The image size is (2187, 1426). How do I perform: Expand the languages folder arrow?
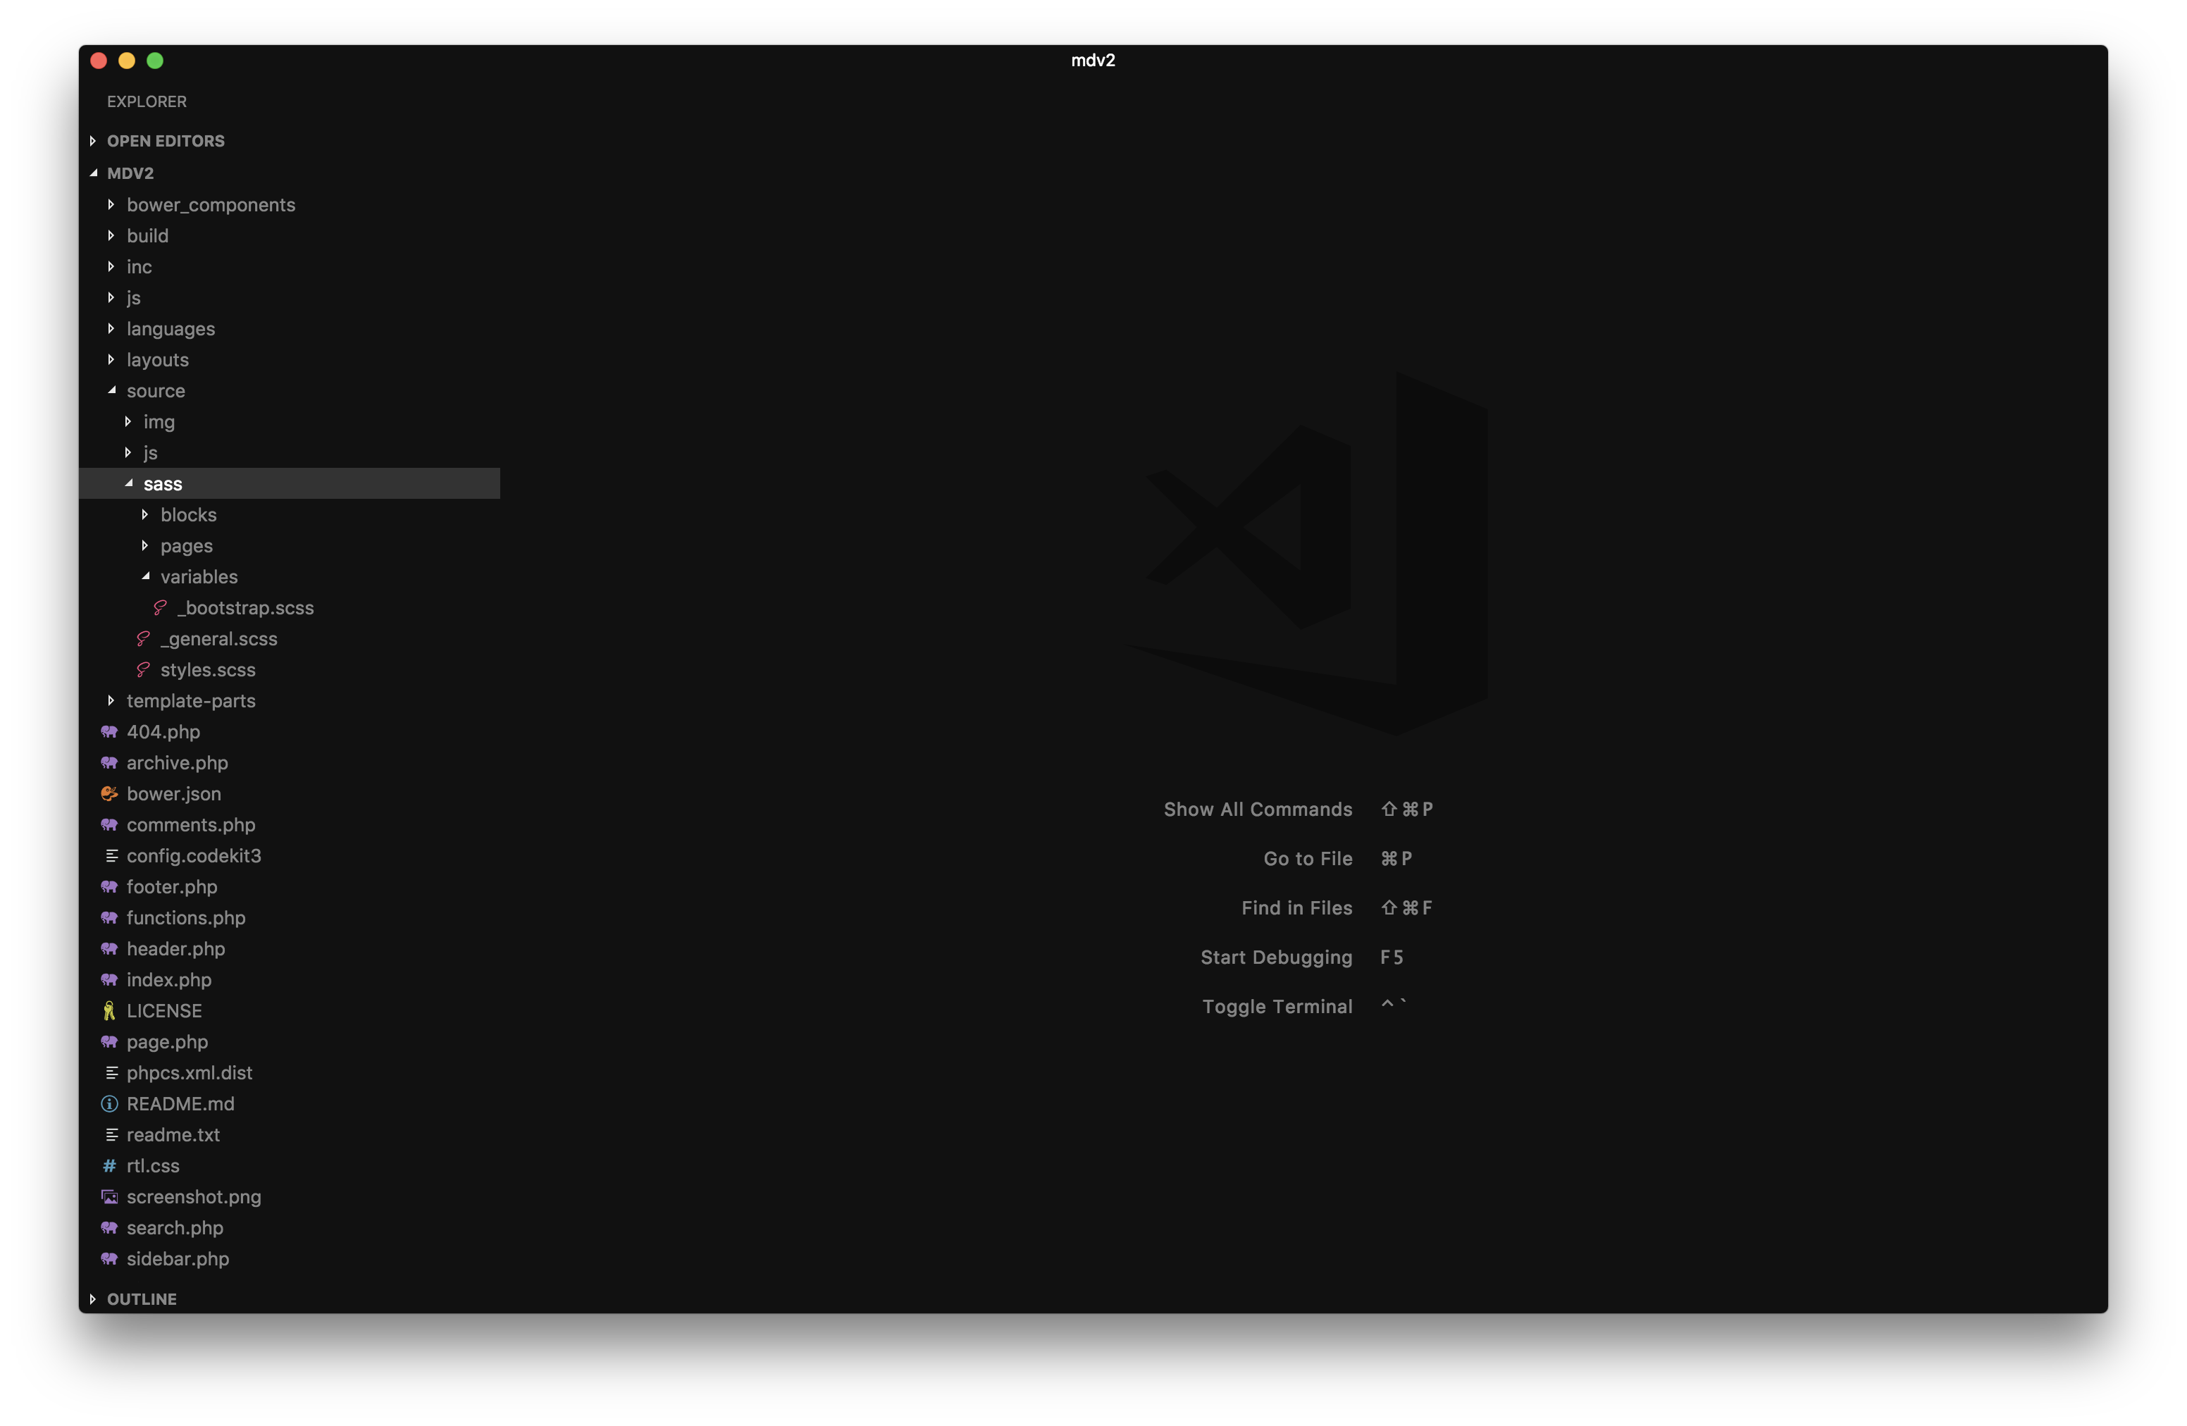pyautogui.click(x=111, y=328)
